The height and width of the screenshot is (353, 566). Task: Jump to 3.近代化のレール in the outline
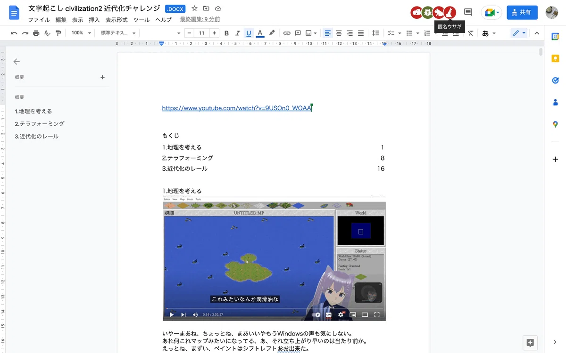coord(37,136)
